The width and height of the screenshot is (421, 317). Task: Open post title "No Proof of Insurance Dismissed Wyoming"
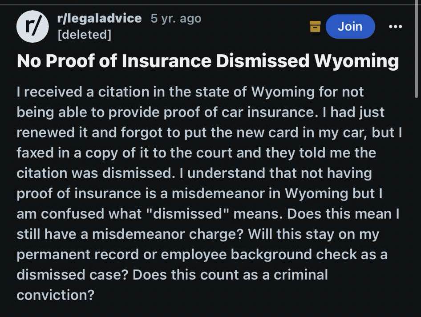tap(207, 61)
